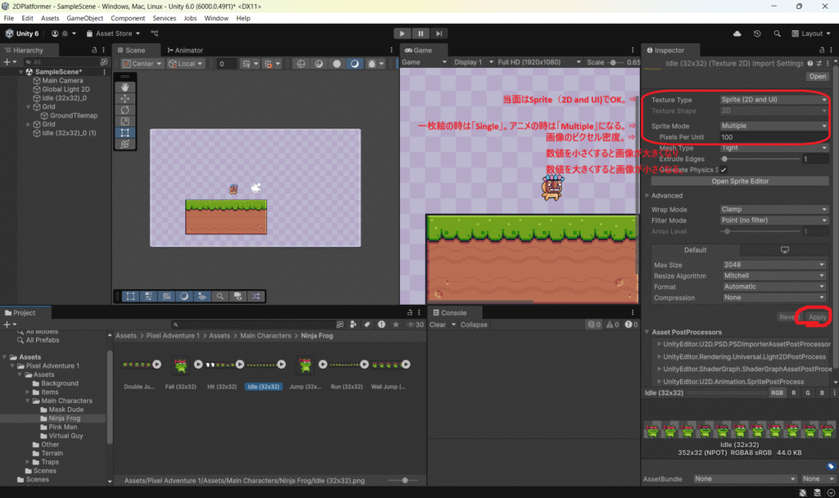
Task: Expand the Advanced section in Inspector
Action: 647,196
